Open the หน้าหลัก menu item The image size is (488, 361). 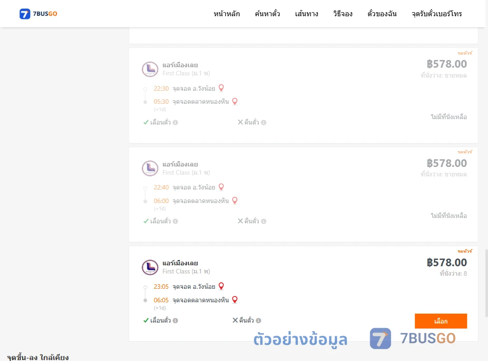(x=226, y=14)
